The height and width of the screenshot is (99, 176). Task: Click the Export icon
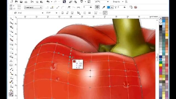coord(75,2)
